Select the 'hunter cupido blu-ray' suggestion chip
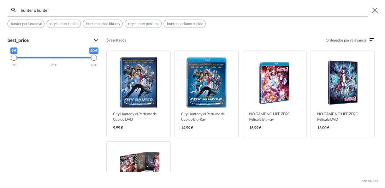This screenshot has width=385, height=188. tap(103, 24)
